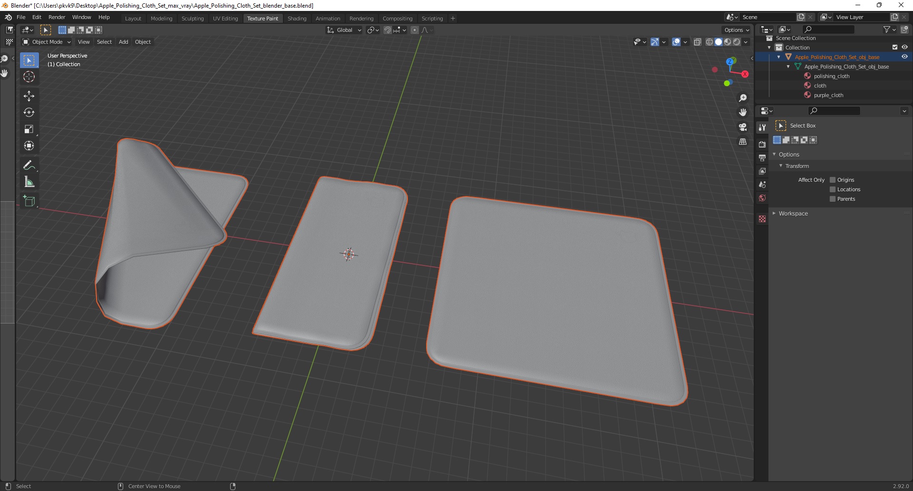913x491 pixels.
Task: Add a new workspace with plus button
Action: tap(453, 19)
